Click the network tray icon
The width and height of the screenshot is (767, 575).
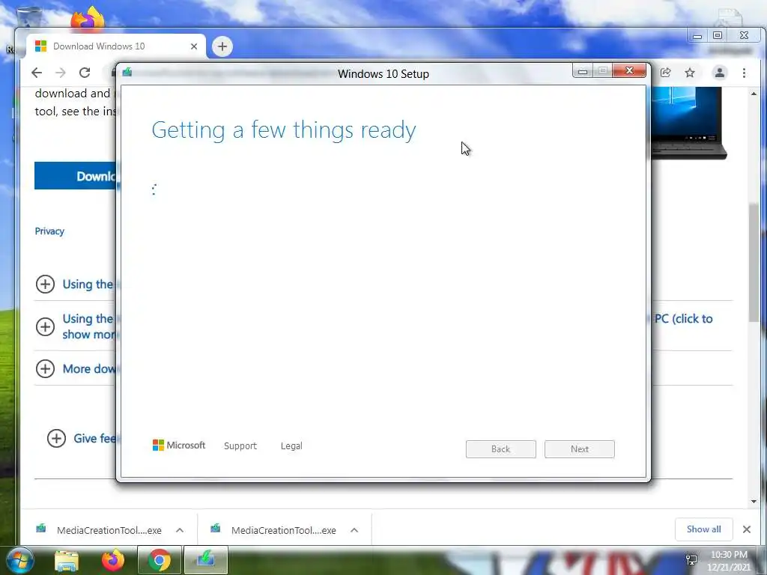691,560
